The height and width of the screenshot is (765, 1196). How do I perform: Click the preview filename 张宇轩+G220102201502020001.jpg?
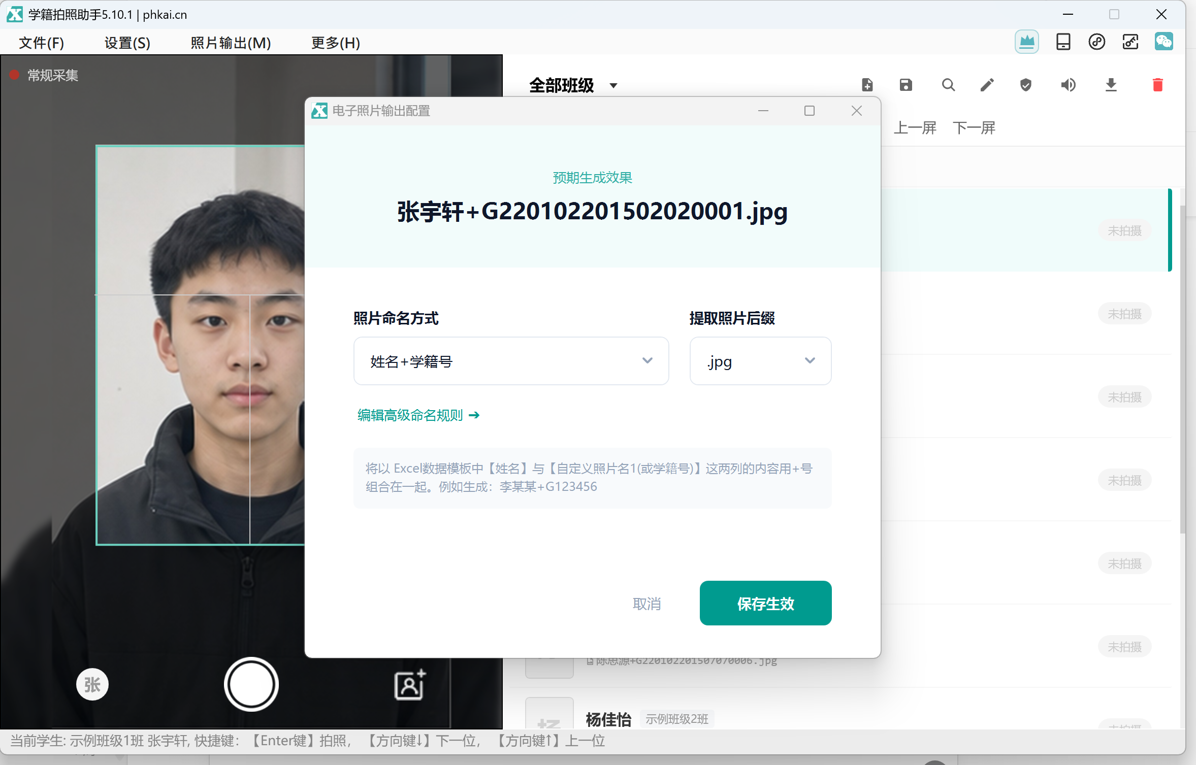pyautogui.click(x=592, y=211)
